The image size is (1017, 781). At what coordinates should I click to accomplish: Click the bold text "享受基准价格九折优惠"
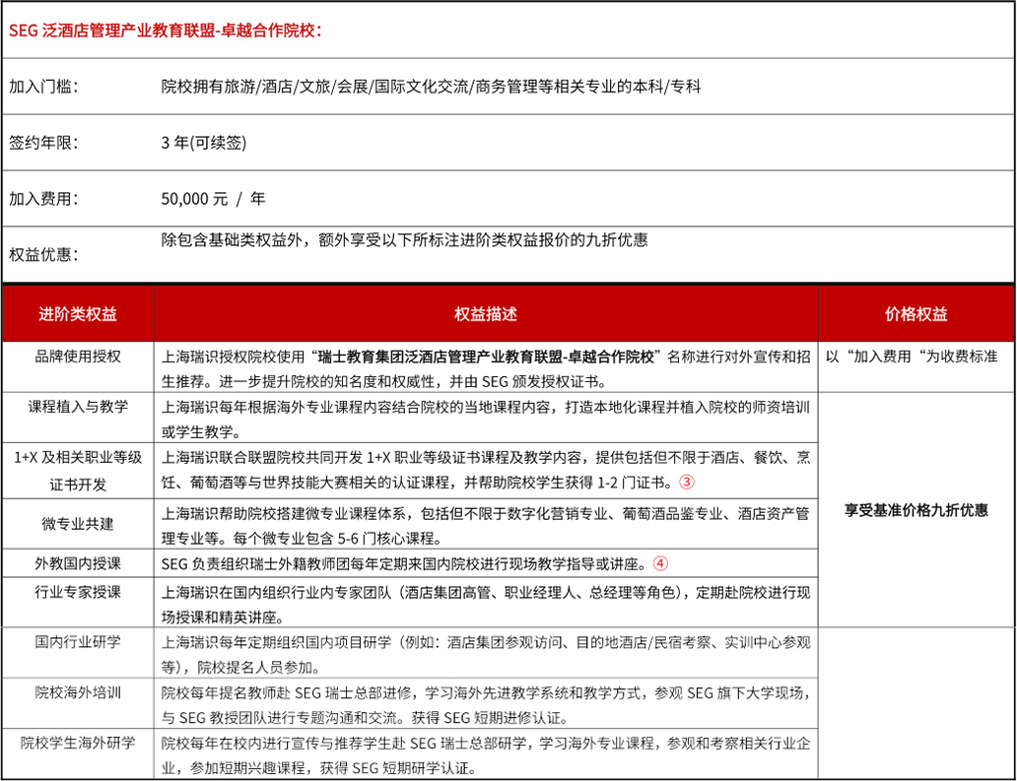915,510
